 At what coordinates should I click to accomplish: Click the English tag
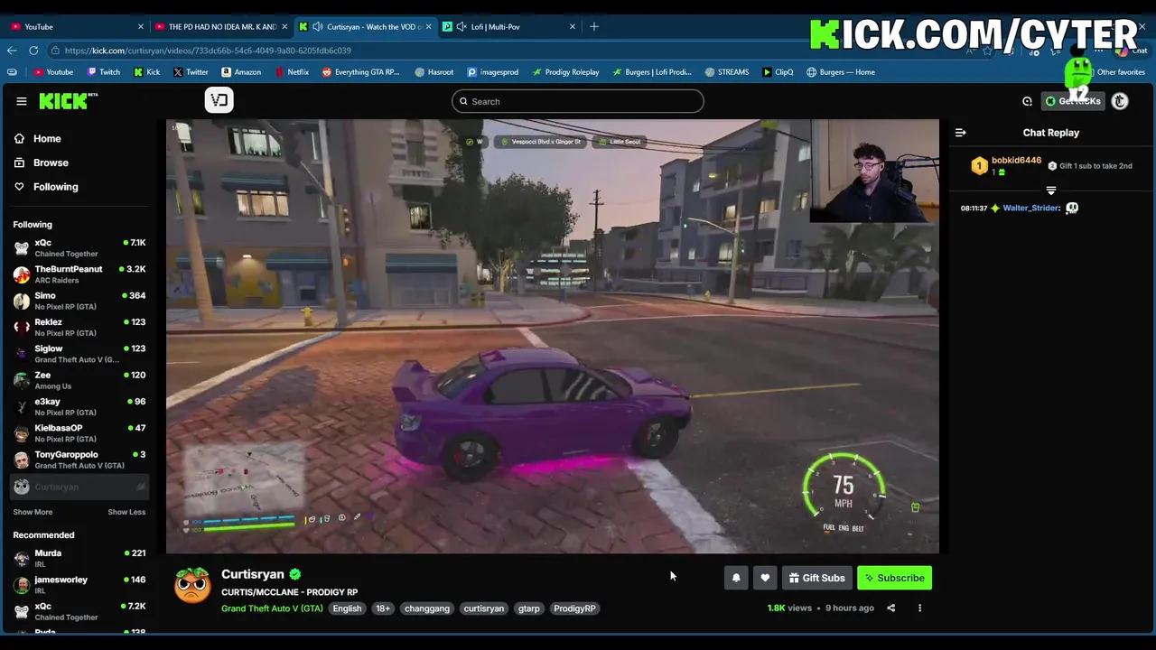(347, 608)
